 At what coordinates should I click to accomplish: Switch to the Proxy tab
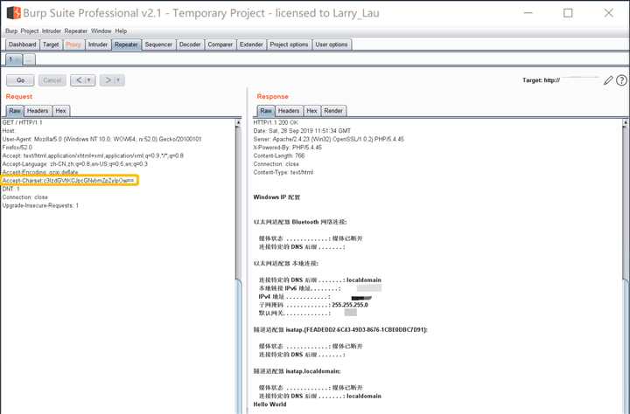point(73,45)
